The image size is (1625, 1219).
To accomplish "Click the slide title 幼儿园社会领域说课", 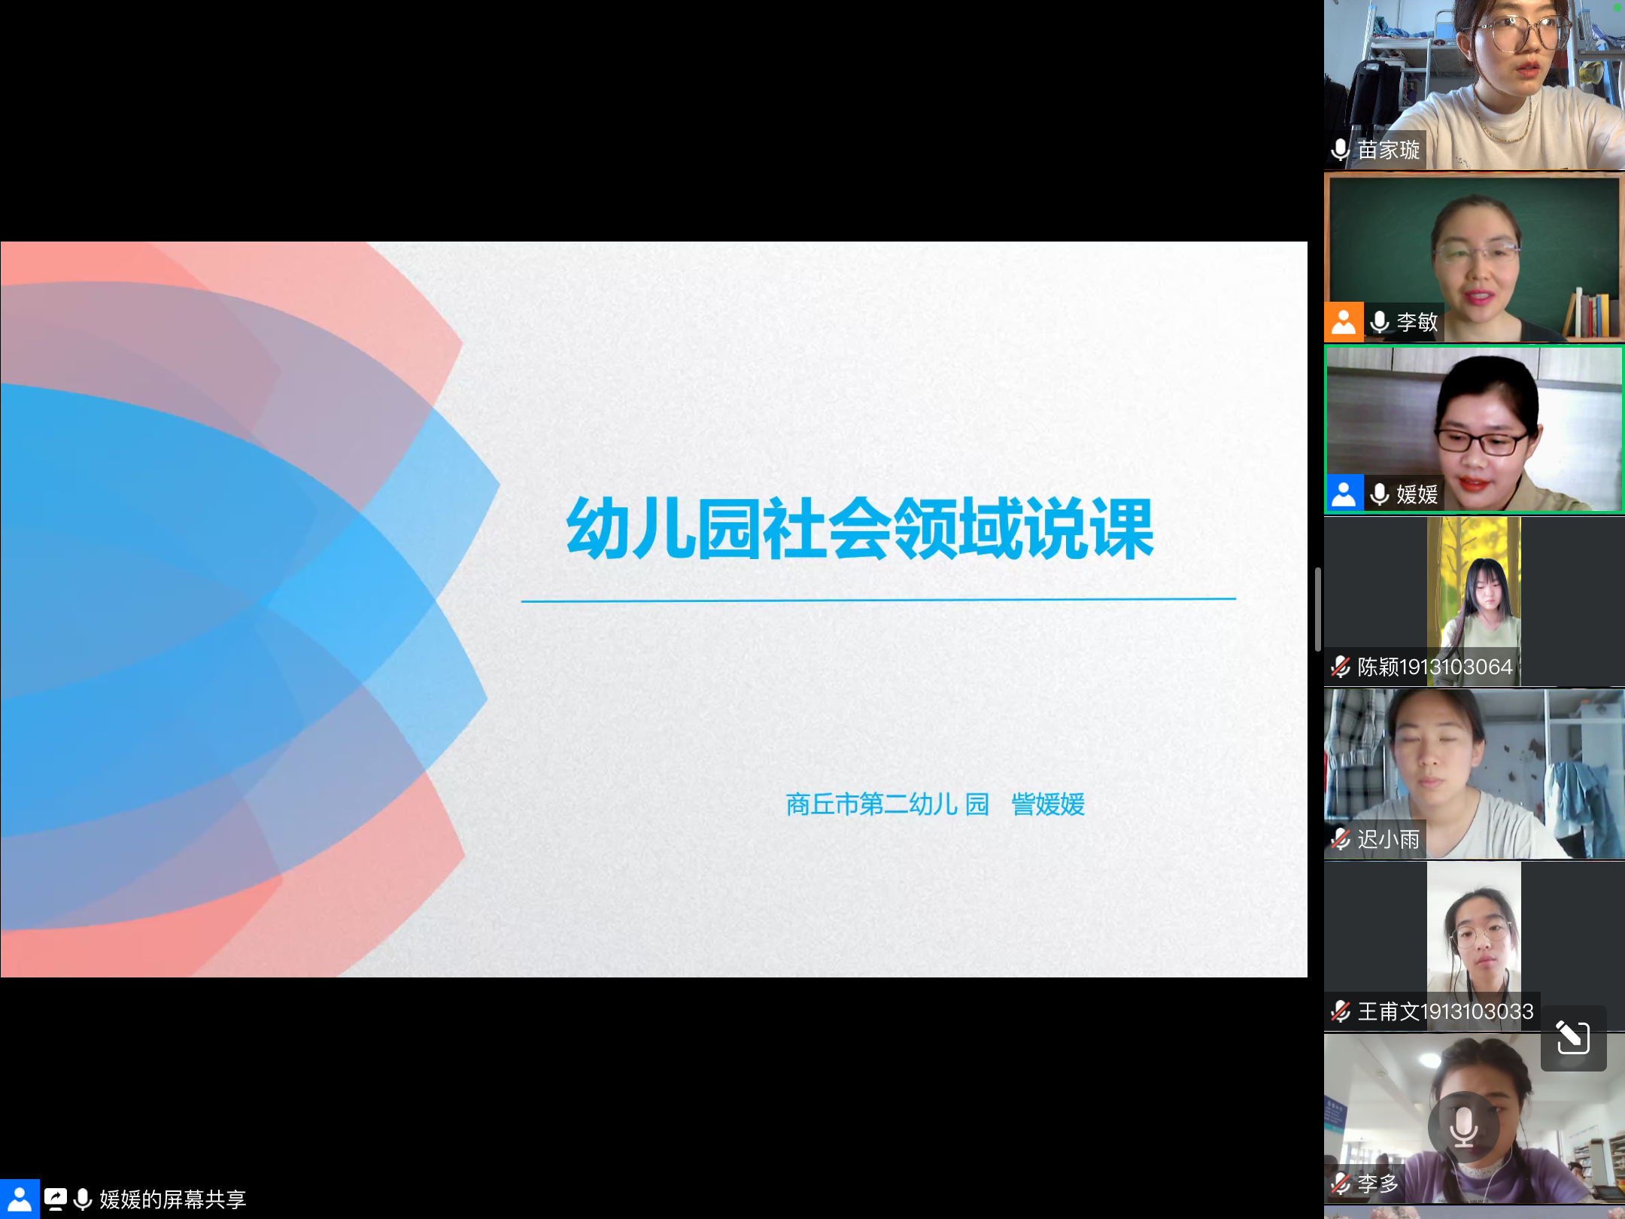I will click(x=860, y=529).
